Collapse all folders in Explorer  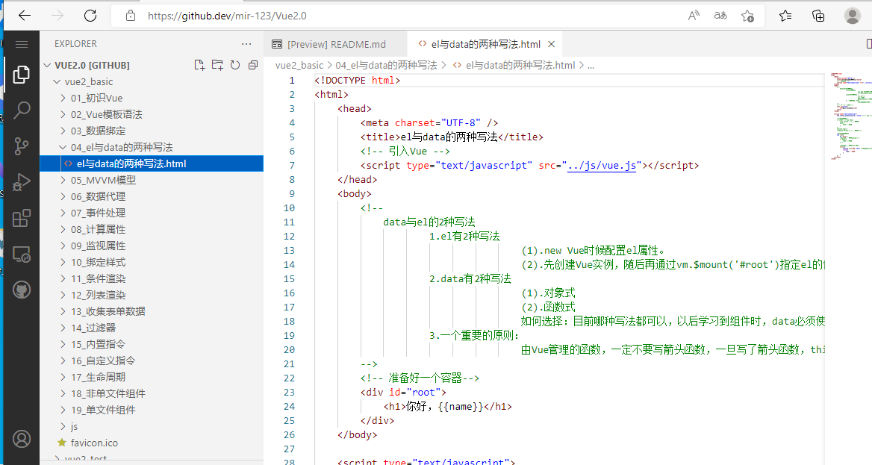253,65
